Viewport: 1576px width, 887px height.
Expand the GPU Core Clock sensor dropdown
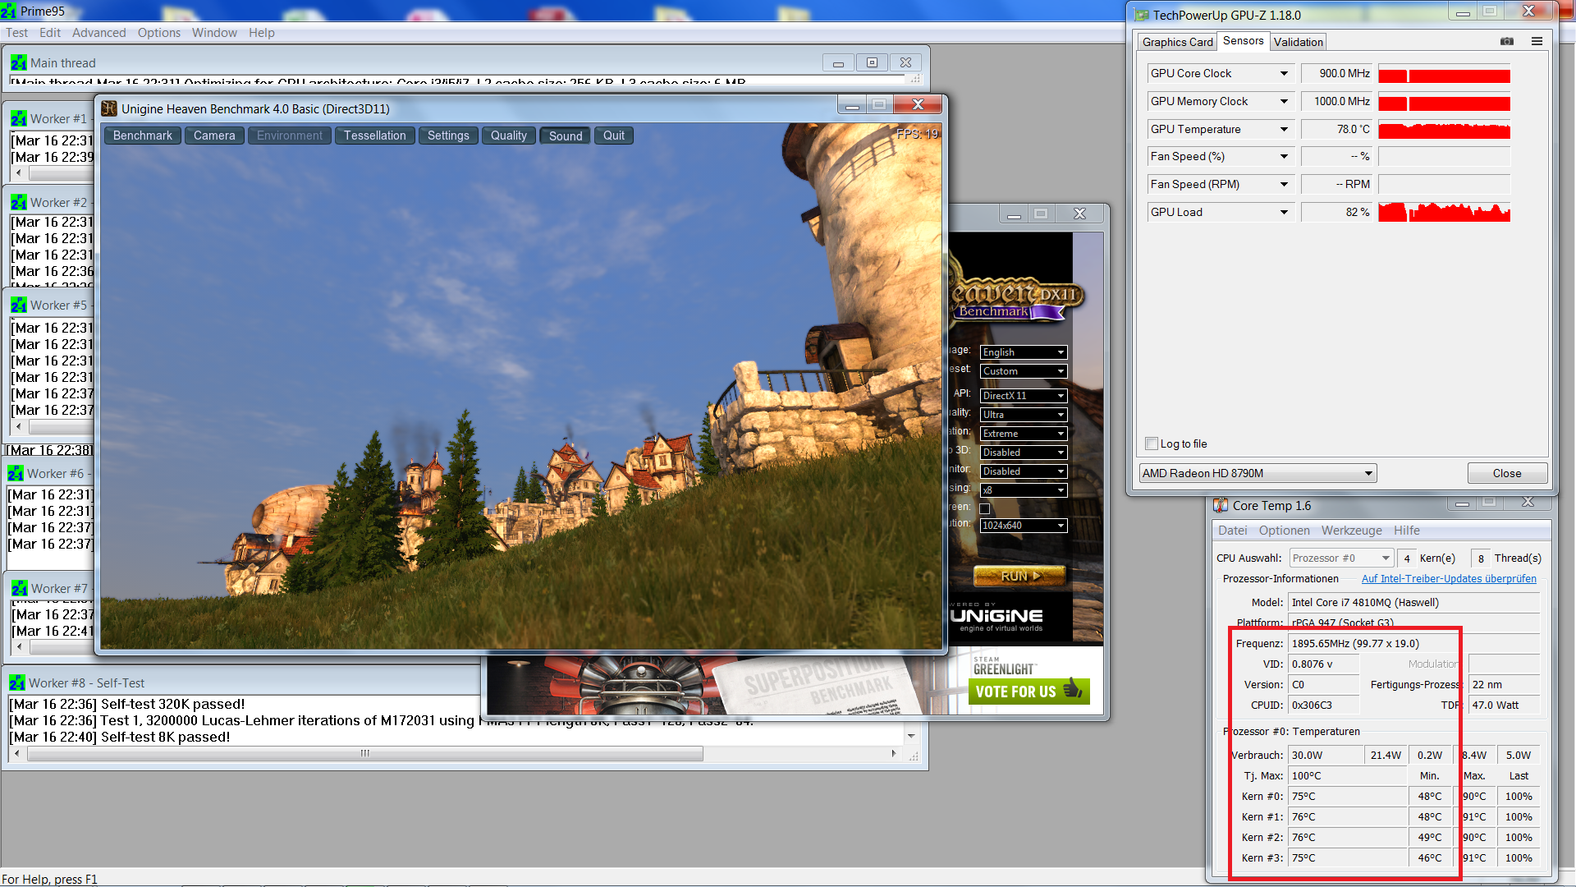pos(1284,74)
